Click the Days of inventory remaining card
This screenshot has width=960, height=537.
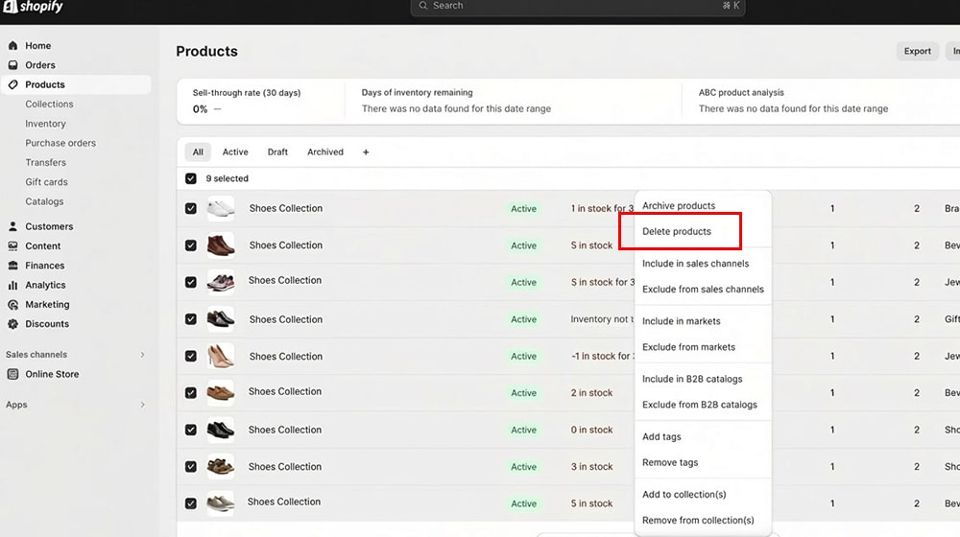coord(514,101)
